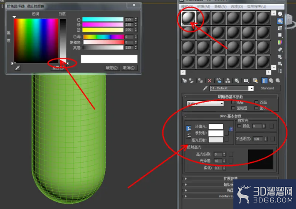Click the 光泽度 spinner arrows
Viewport: 296px width, 209px height.
click(224, 161)
